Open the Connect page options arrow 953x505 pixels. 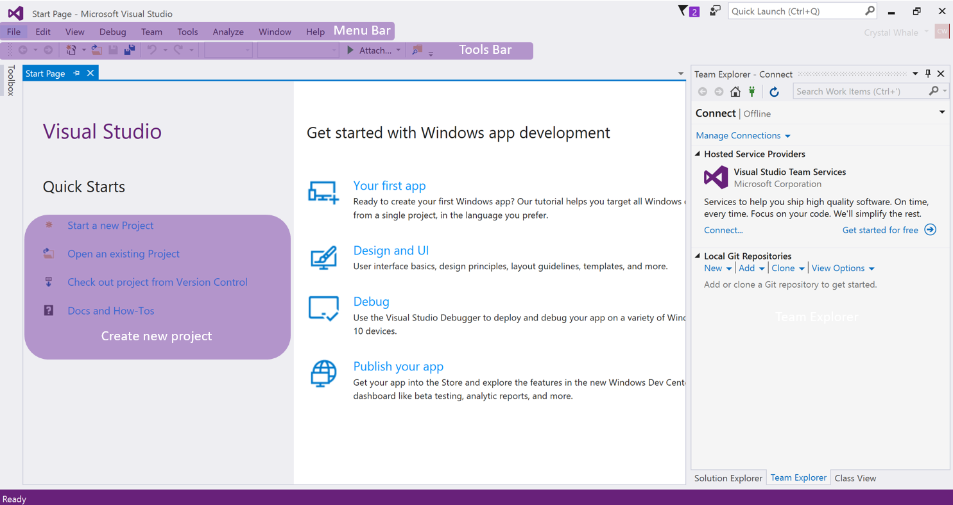tap(942, 112)
